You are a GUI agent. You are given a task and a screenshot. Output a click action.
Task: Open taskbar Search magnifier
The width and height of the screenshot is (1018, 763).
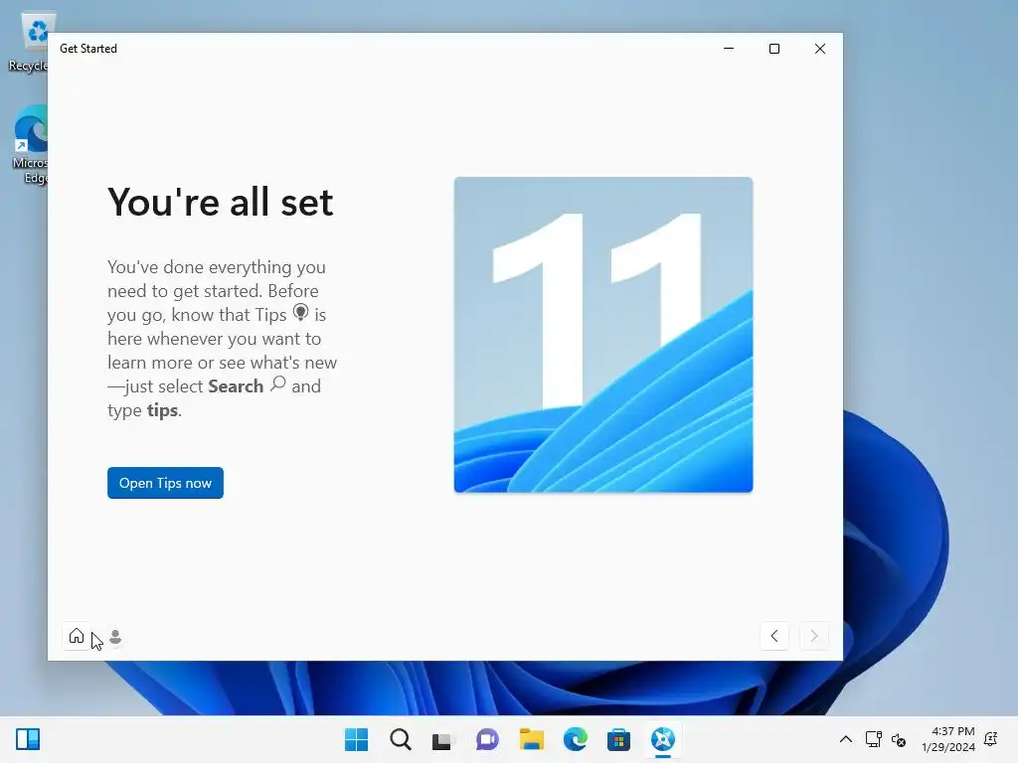tap(400, 739)
